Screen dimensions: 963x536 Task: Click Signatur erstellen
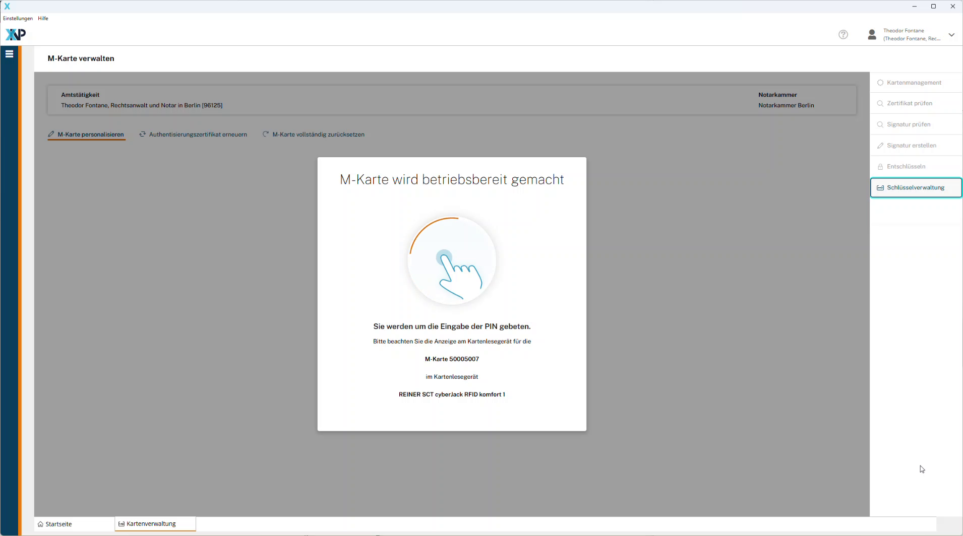point(911,146)
